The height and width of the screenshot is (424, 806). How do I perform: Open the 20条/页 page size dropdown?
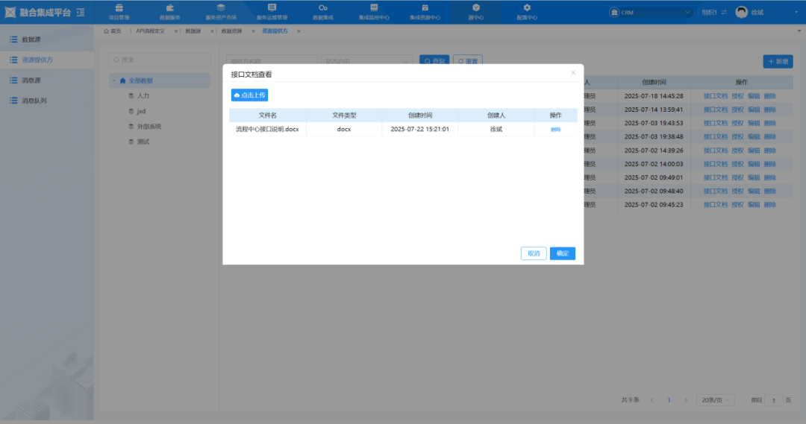point(715,400)
